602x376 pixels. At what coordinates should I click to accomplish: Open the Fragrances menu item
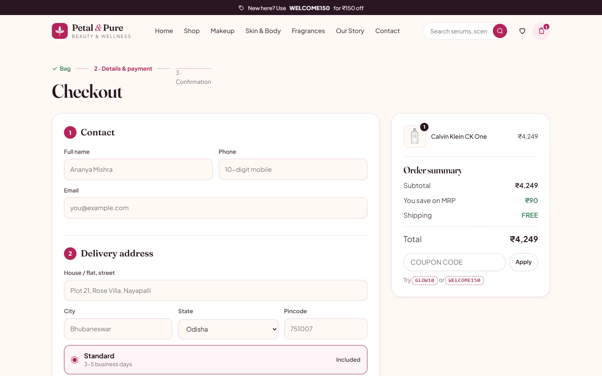click(308, 31)
